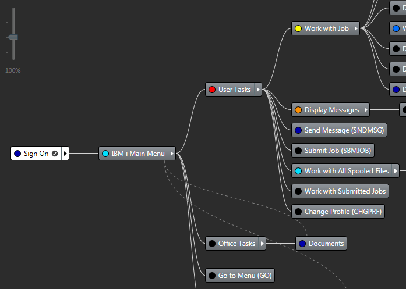
Task: Collapse the Office Tasks expander arrow
Action: coord(262,244)
